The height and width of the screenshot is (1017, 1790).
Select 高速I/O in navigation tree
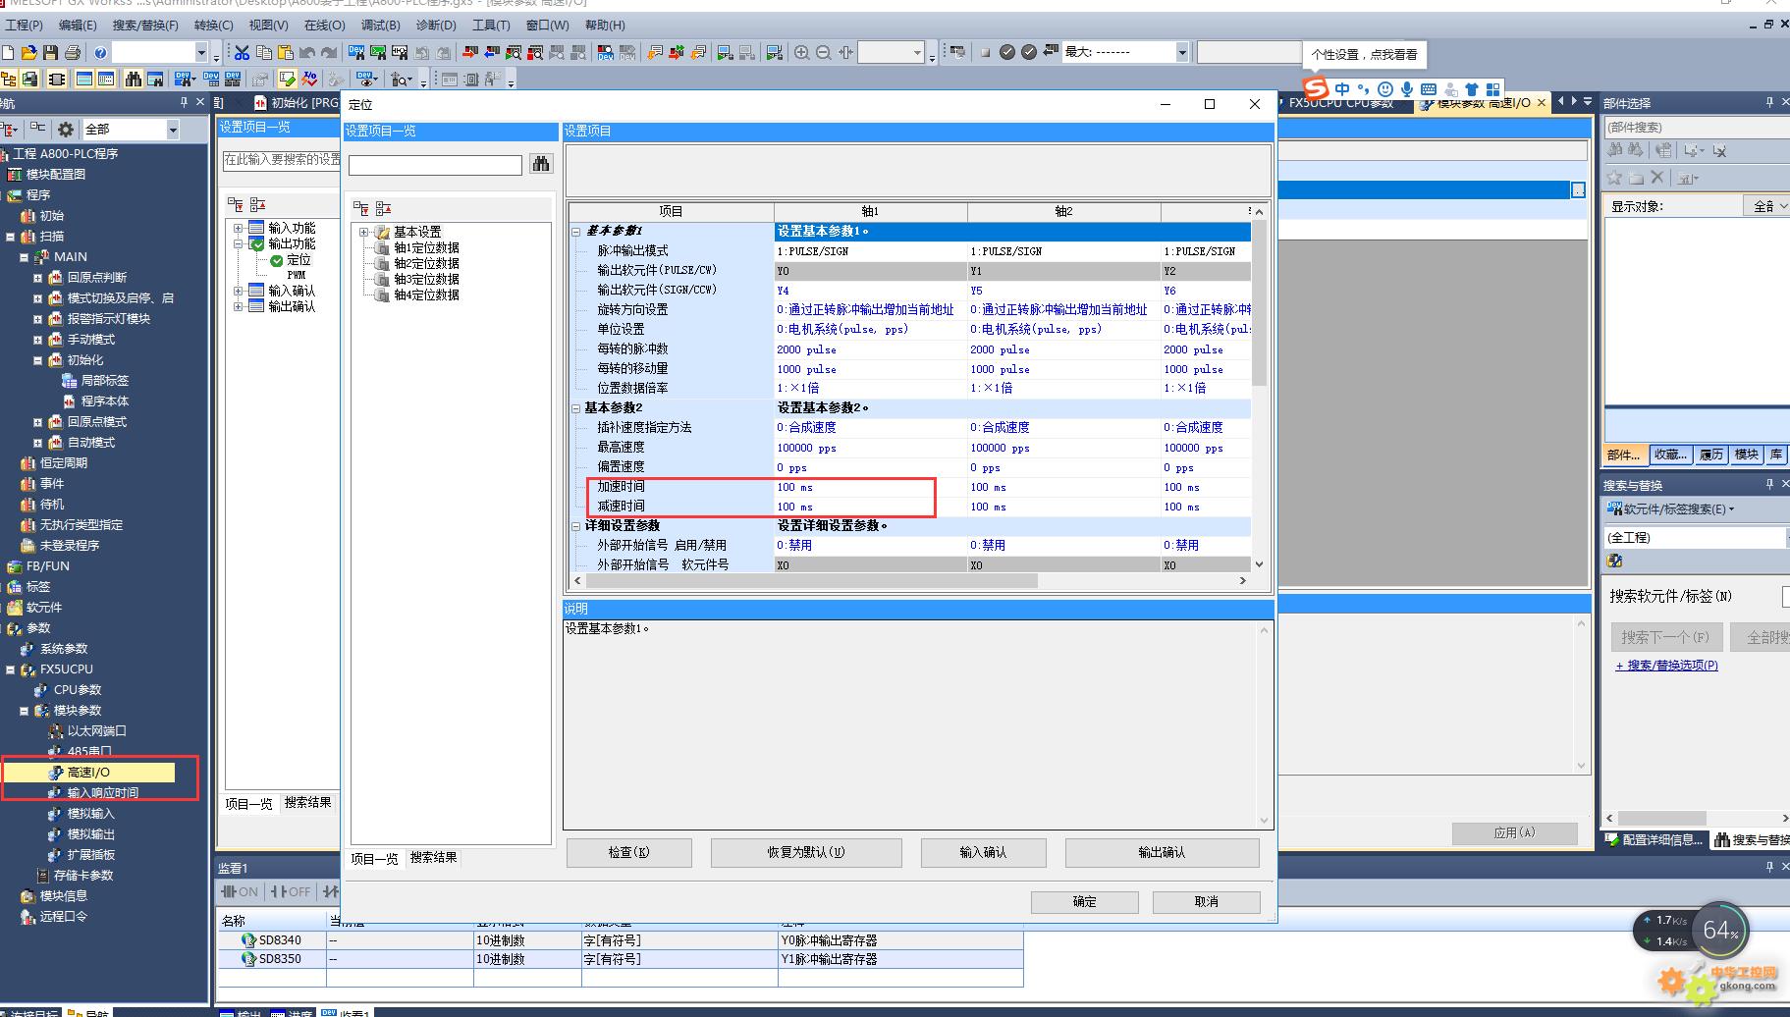coord(88,773)
